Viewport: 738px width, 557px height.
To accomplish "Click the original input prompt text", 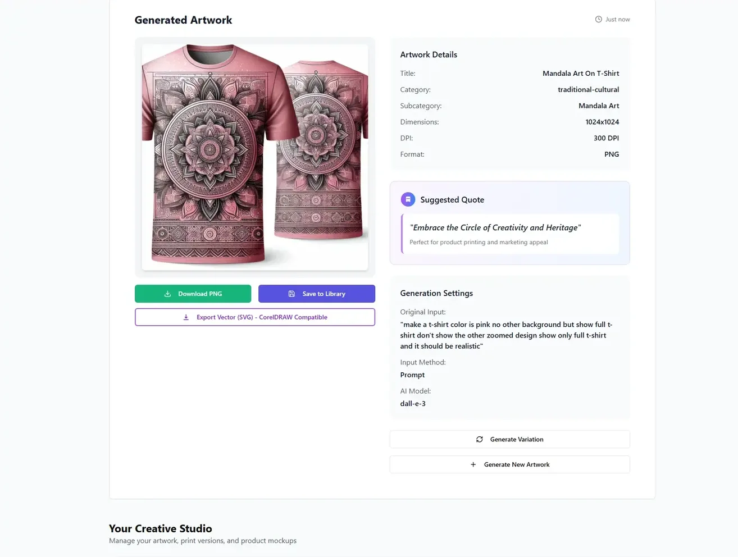I will (x=505, y=335).
